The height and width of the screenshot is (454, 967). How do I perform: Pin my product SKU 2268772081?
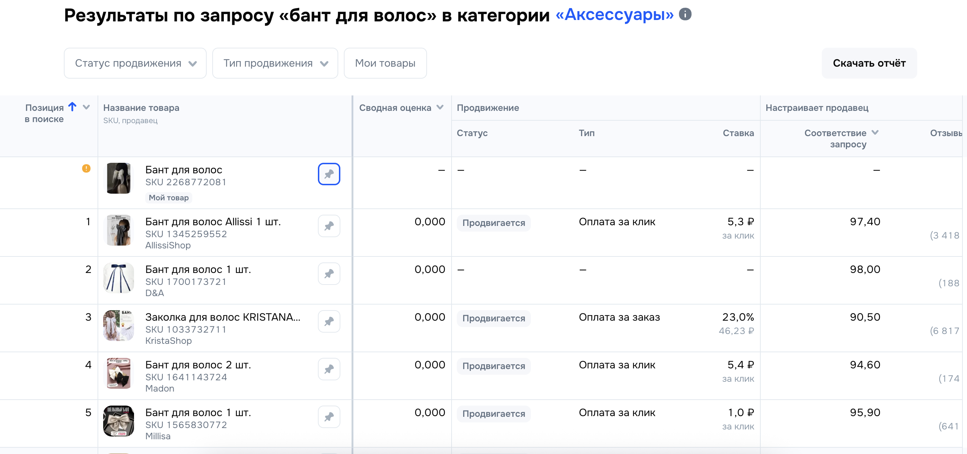coord(329,174)
